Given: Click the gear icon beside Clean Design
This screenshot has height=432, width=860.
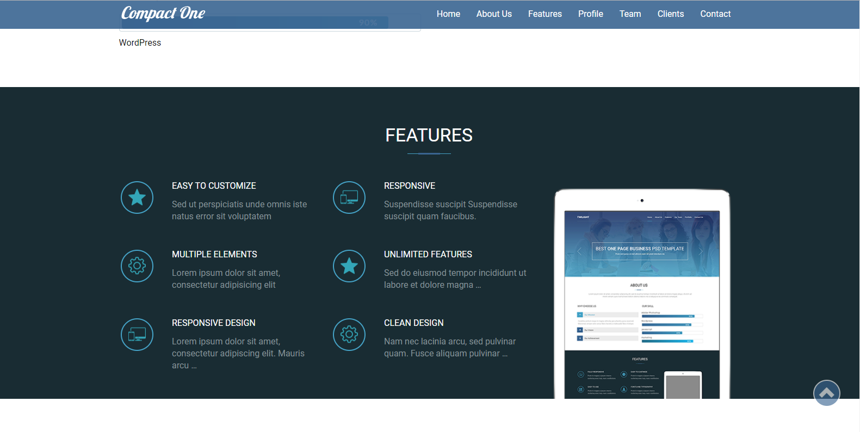Looking at the screenshot, I should tap(349, 335).
